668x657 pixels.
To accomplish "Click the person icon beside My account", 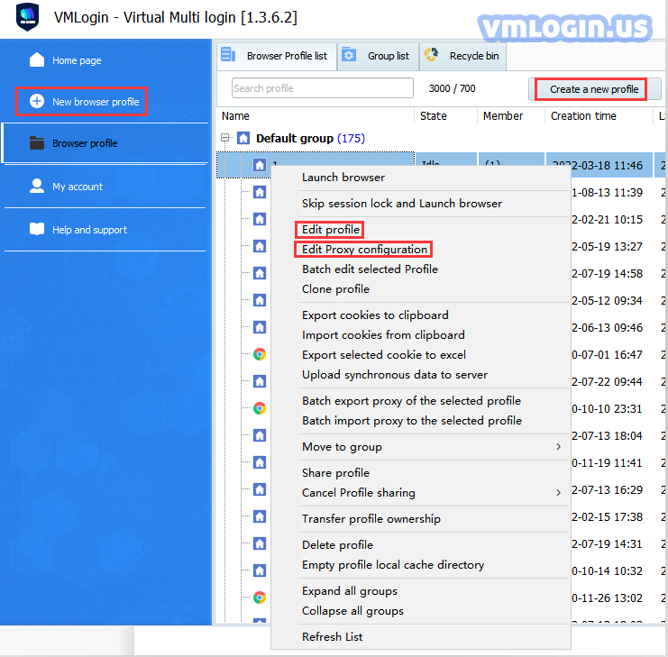I will tap(37, 186).
